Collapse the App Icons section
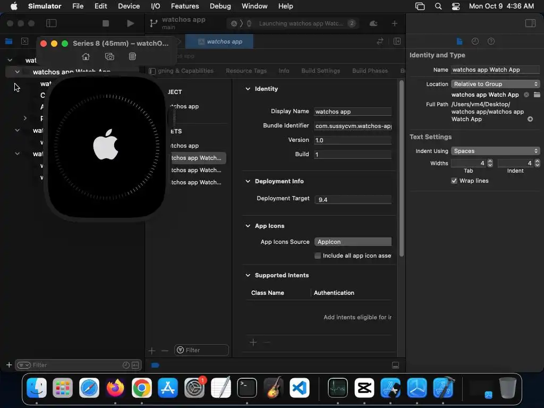Image resolution: width=544 pixels, height=408 pixels. coord(248,226)
